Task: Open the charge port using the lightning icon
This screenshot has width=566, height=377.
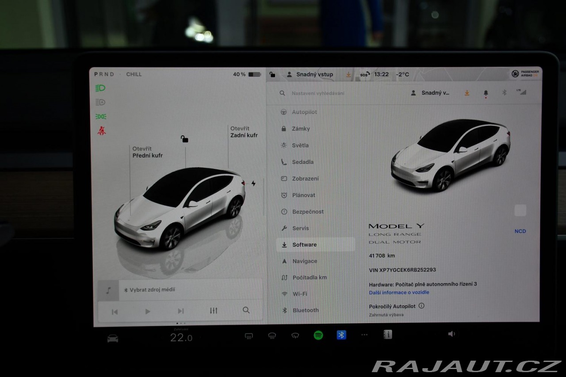Action: 253,183
